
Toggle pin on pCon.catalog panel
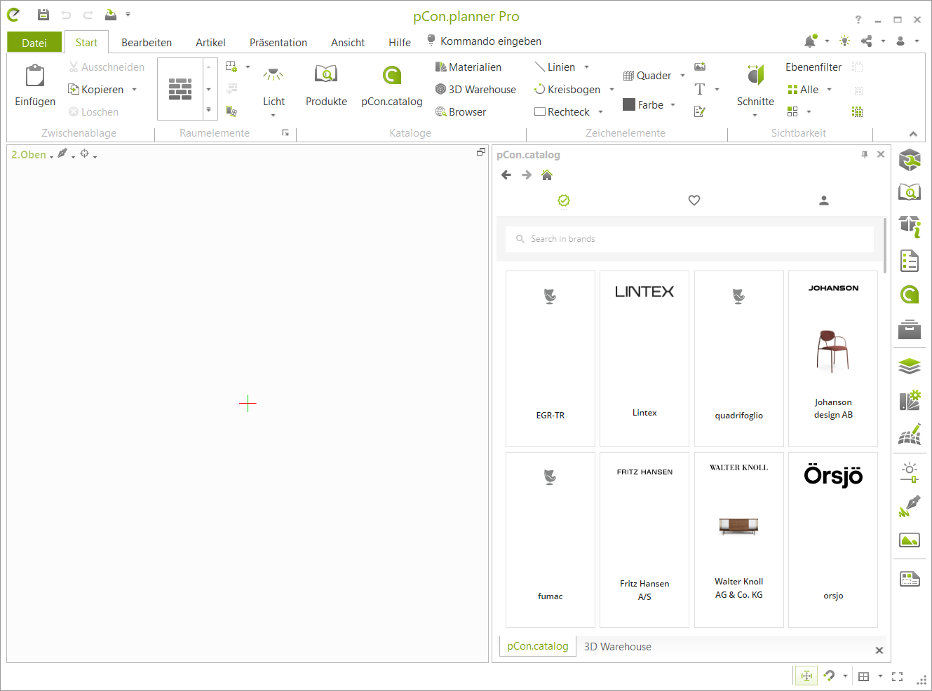pos(865,154)
